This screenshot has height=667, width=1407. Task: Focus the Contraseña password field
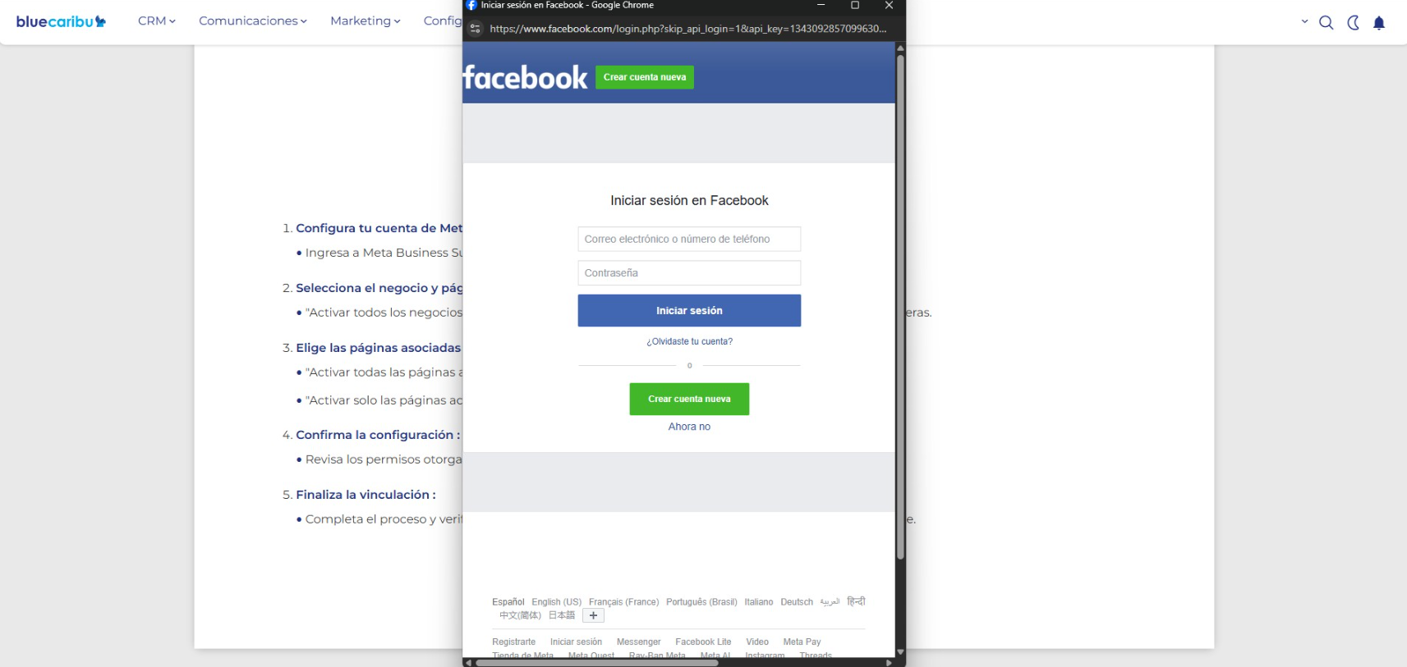pos(689,273)
